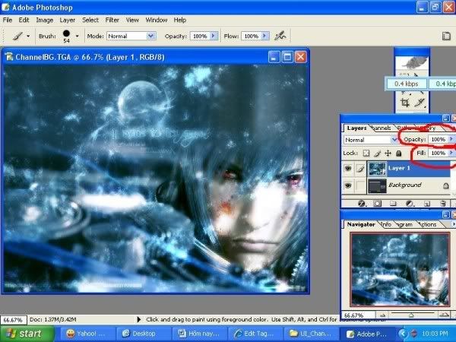The height and width of the screenshot is (342, 456).
Task: Open the status bar info arrow
Action: click(139, 320)
